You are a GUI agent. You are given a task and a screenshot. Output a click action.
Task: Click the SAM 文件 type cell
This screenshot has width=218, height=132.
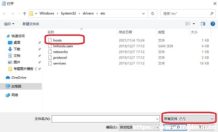(166, 46)
